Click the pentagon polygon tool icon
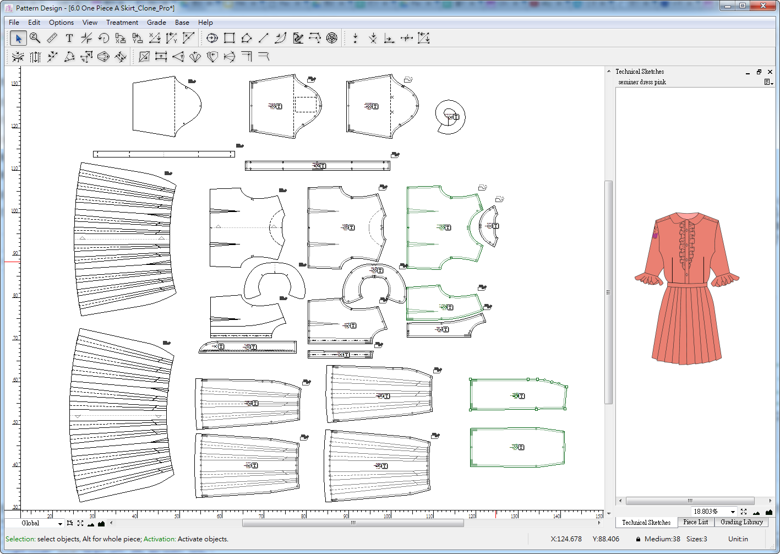Screen dimensions: 780x554 click(x=247, y=38)
